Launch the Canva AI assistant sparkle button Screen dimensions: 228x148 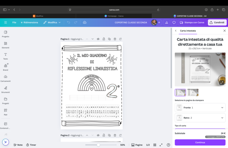tap(6, 142)
